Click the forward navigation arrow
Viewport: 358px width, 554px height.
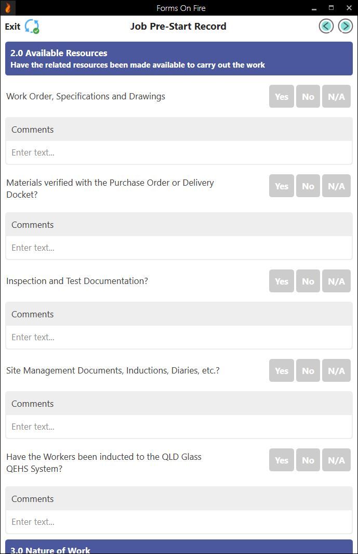345,25
